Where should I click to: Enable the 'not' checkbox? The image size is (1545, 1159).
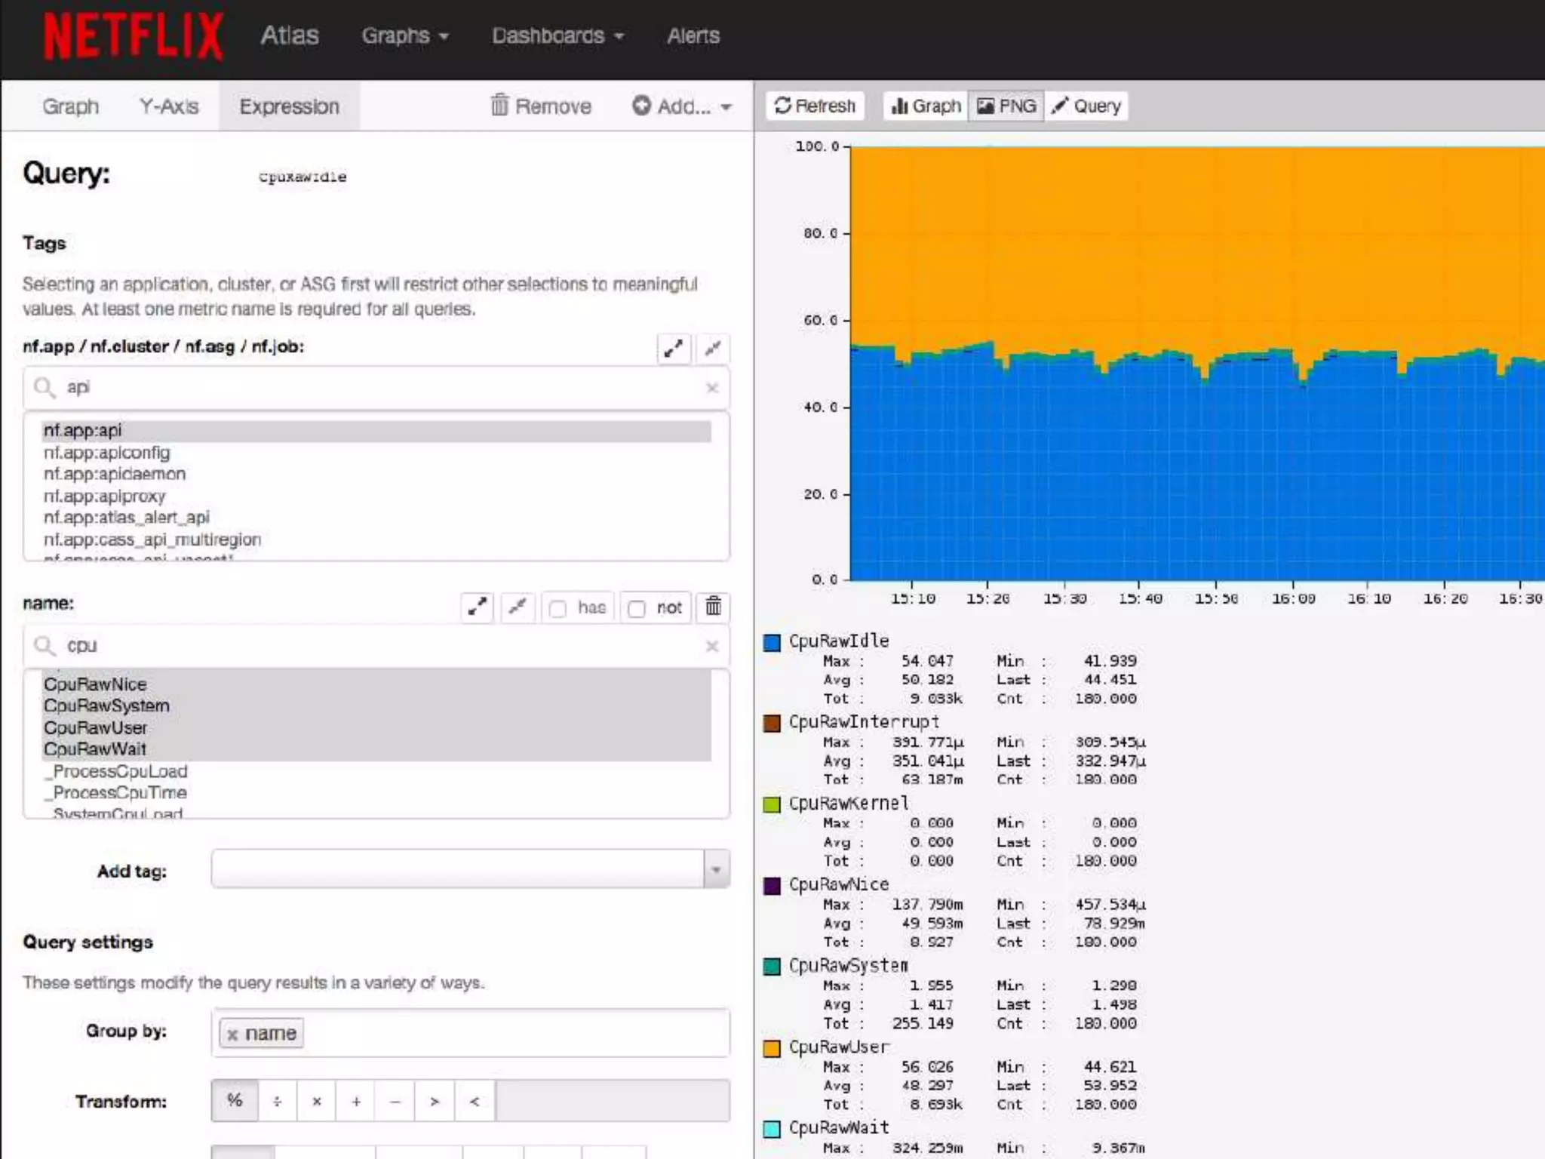pos(637,608)
